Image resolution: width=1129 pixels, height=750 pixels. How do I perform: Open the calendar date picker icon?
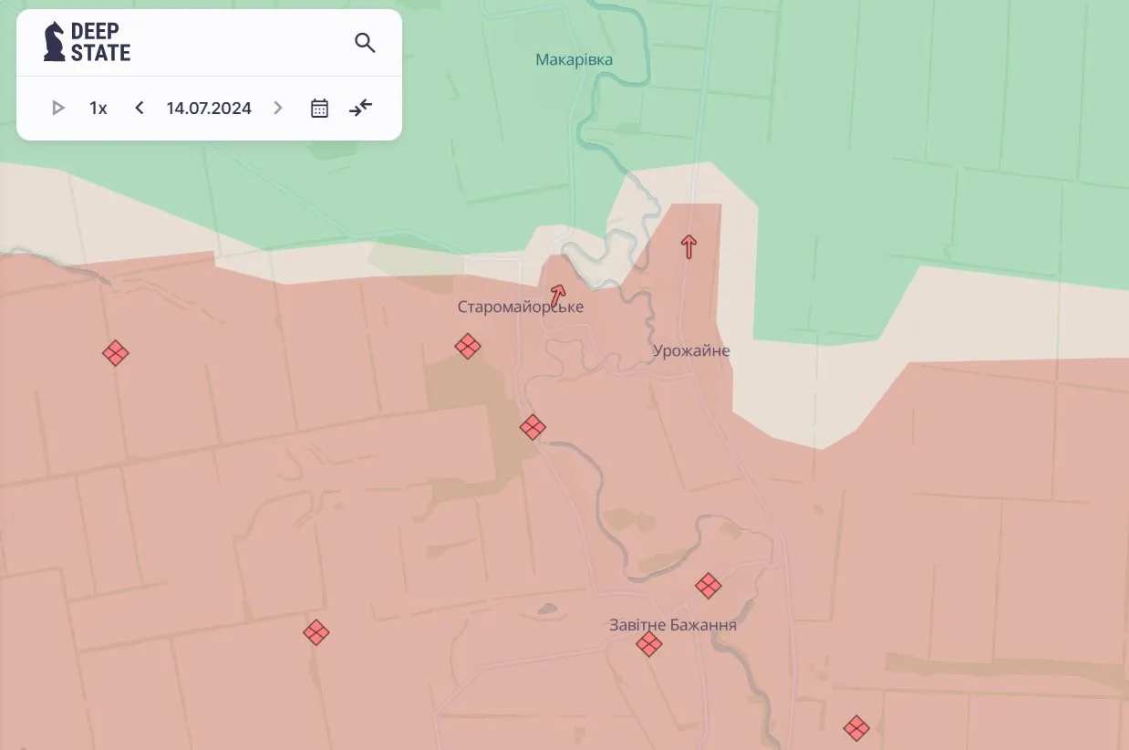click(319, 109)
